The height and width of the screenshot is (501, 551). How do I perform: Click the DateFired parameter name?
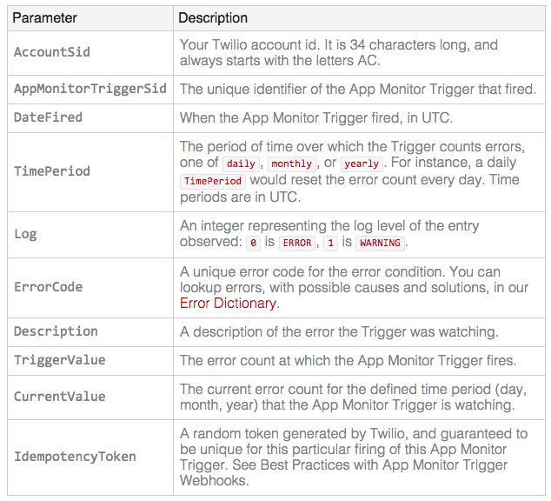[48, 117]
